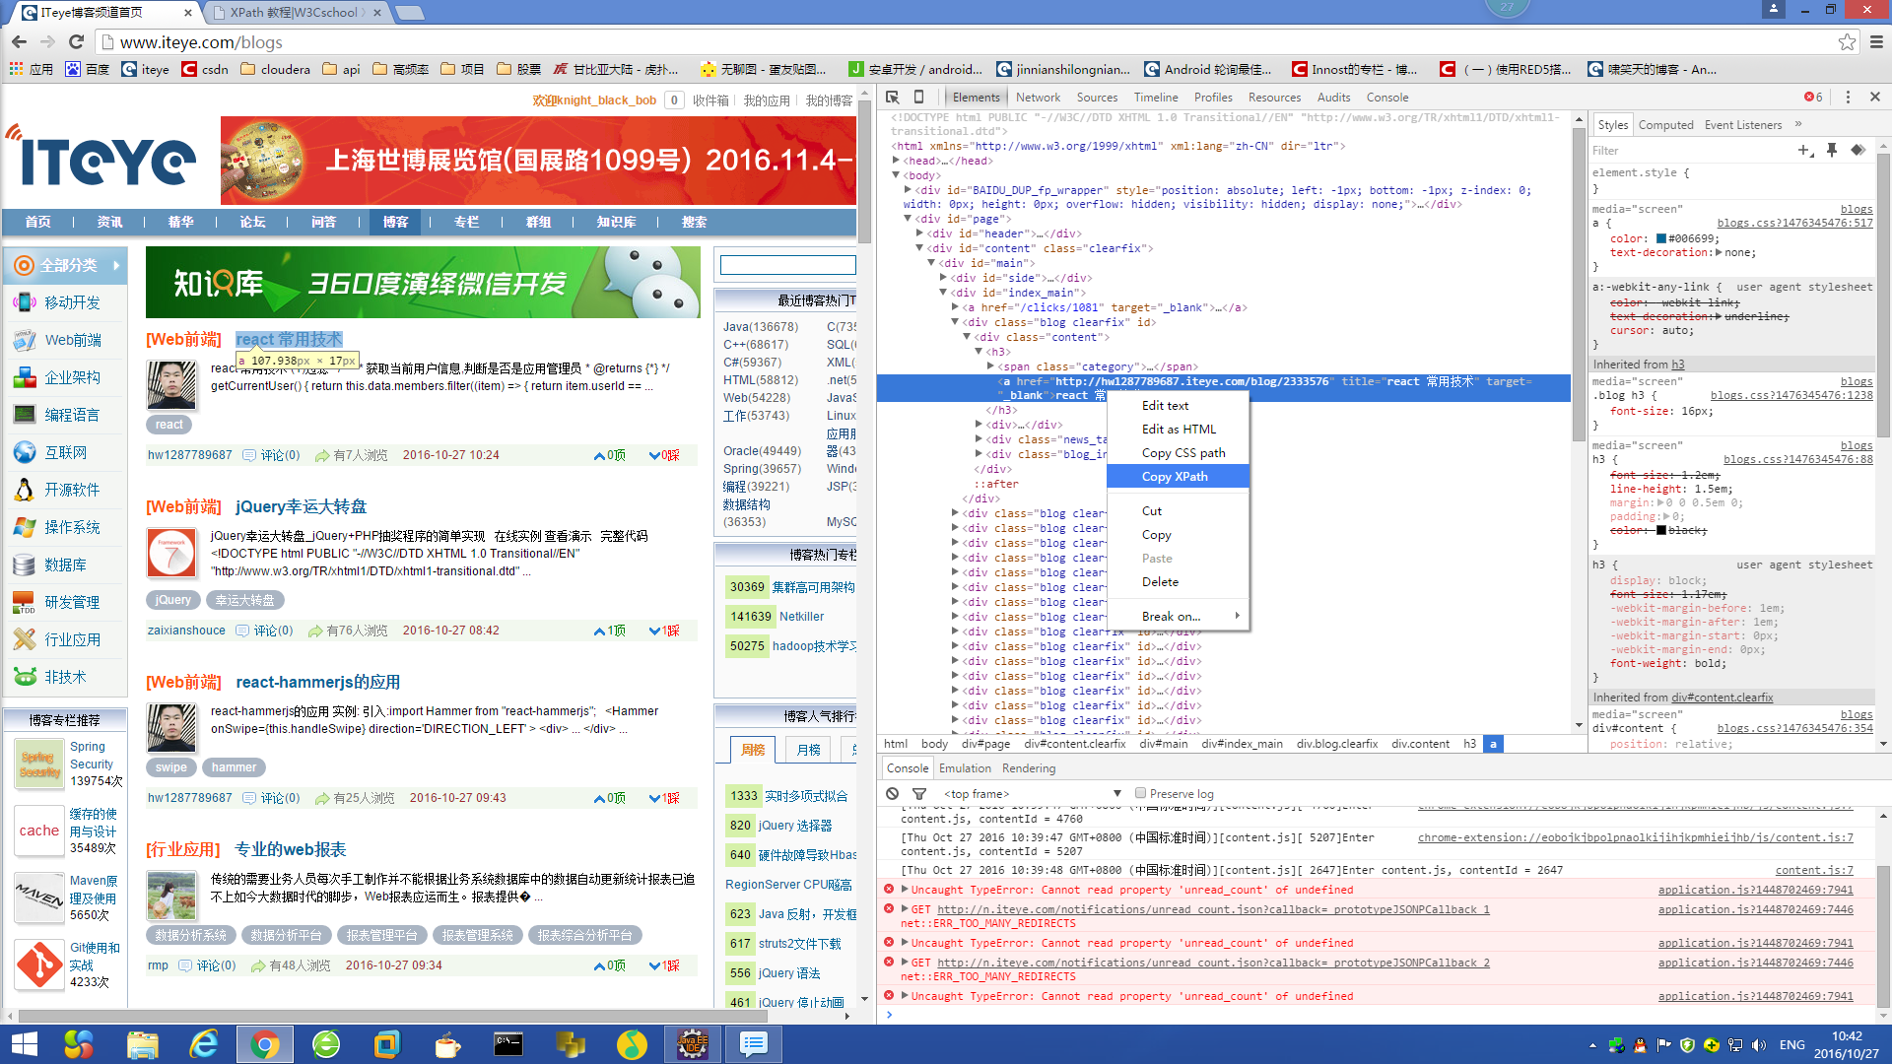Image resolution: width=1892 pixels, height=1064 pixels.
Task: Choose Edit as HTML option
Action: pyautogui.click(x=1178, y=429)
